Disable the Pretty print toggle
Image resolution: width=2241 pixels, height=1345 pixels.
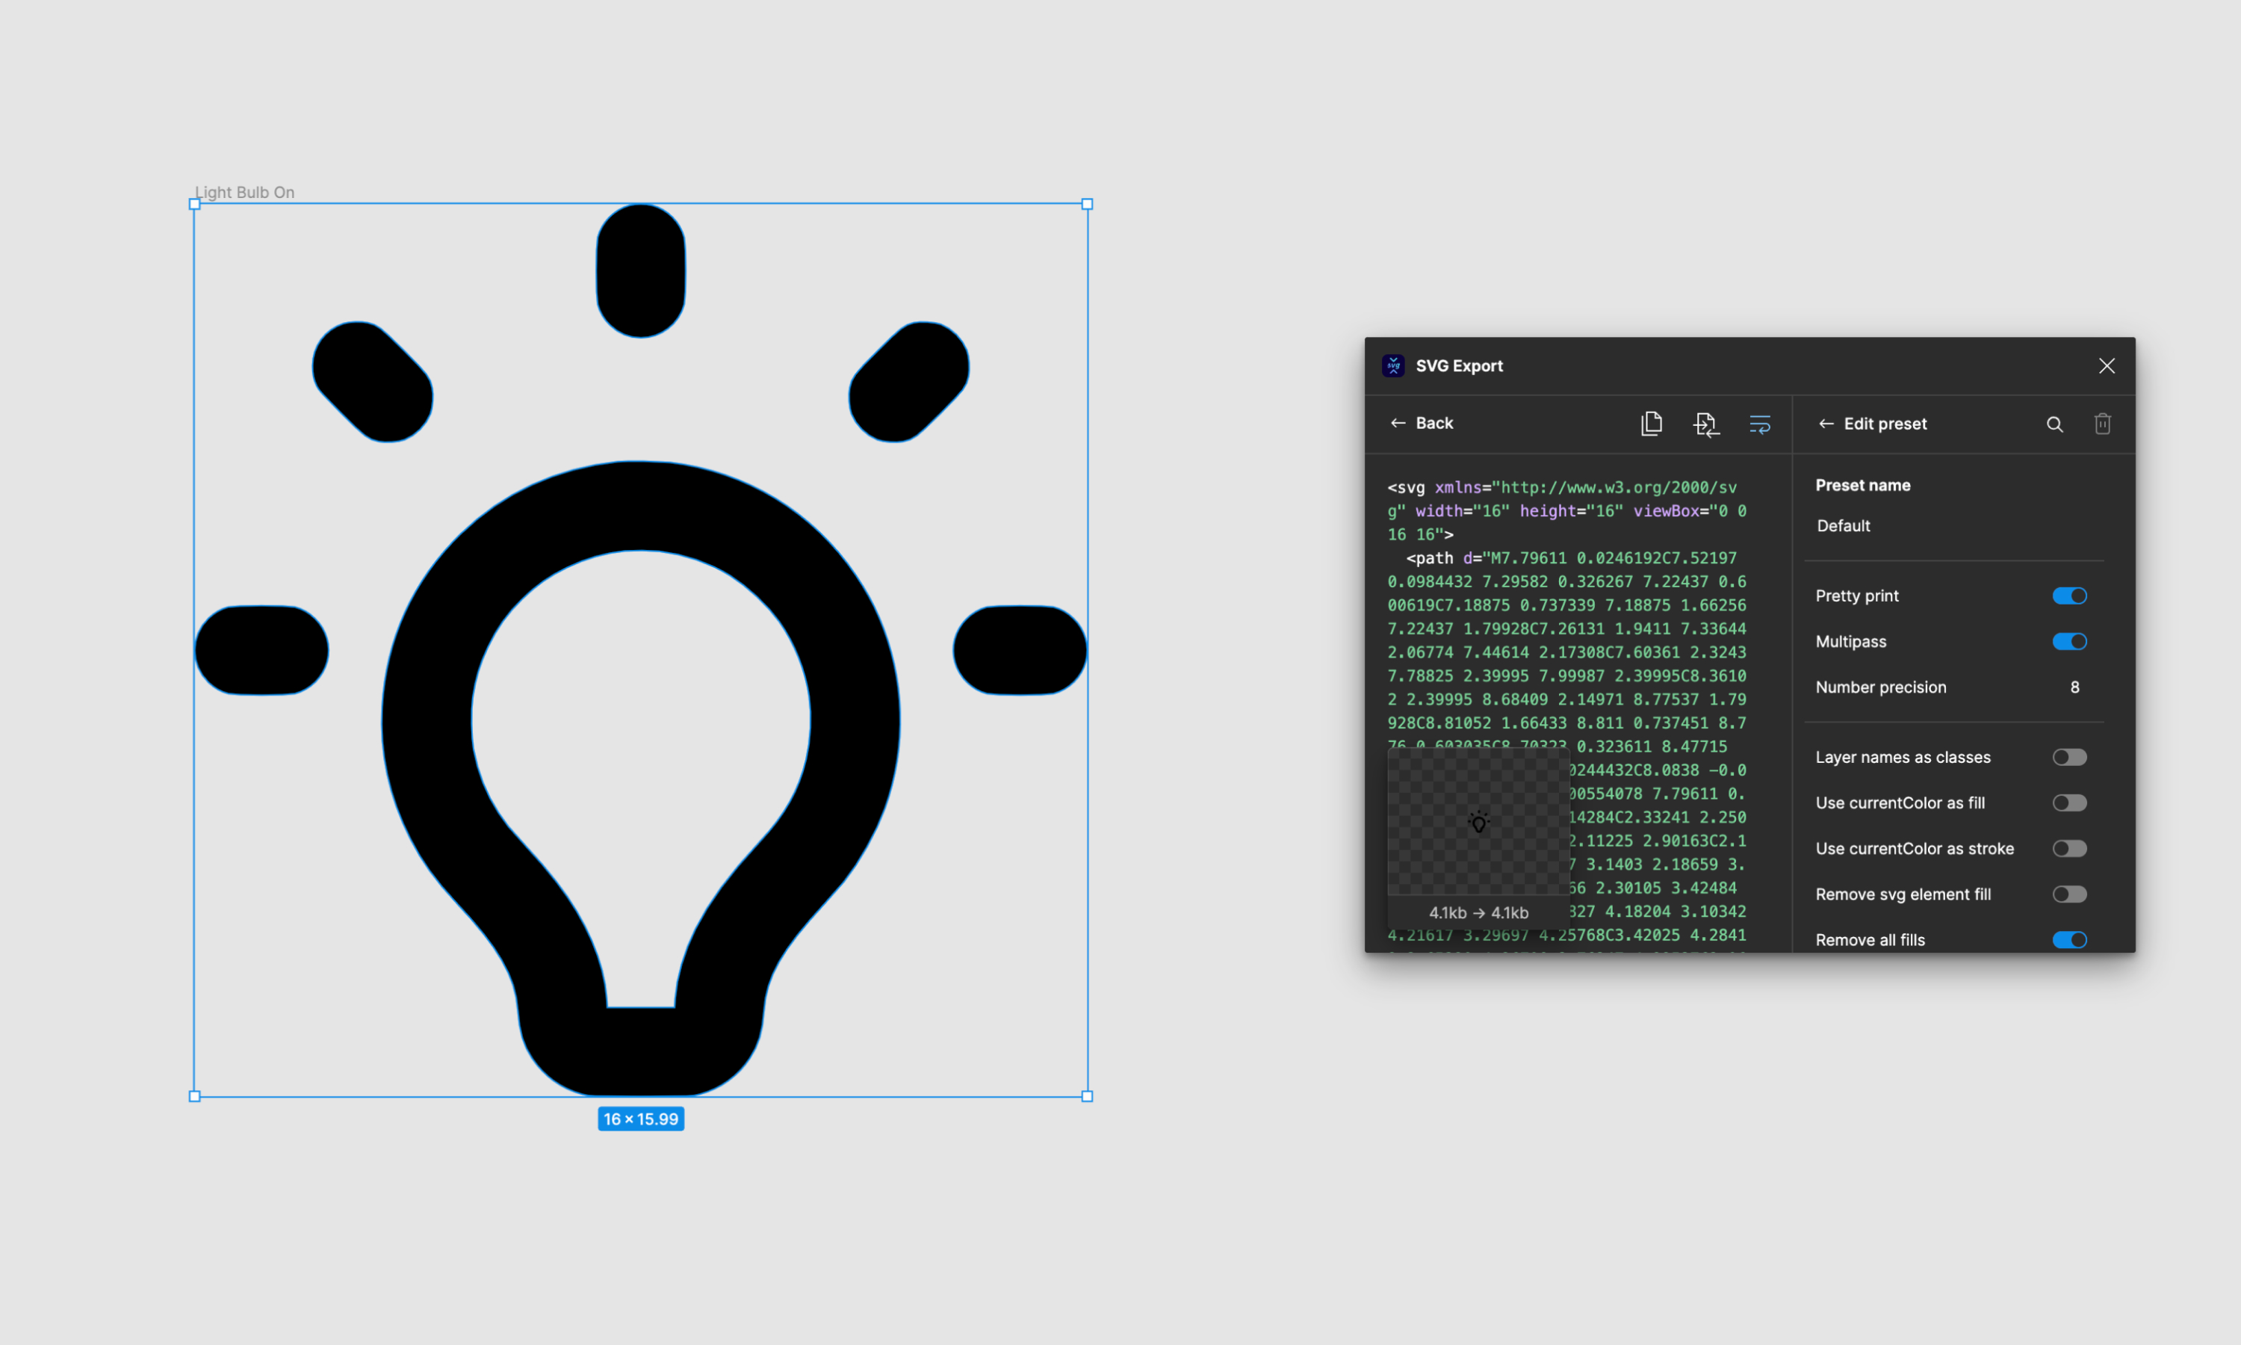[2069, 596]
